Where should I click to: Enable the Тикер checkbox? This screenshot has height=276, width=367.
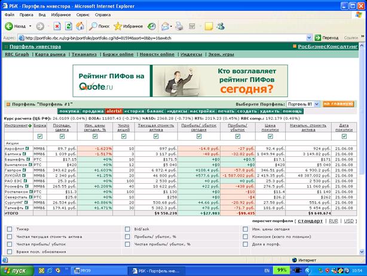(x=10, y=229)
